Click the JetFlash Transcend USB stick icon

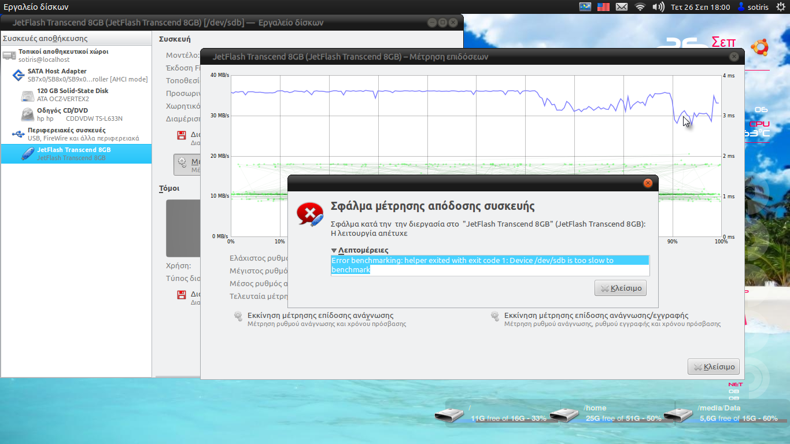coord(27,154)
